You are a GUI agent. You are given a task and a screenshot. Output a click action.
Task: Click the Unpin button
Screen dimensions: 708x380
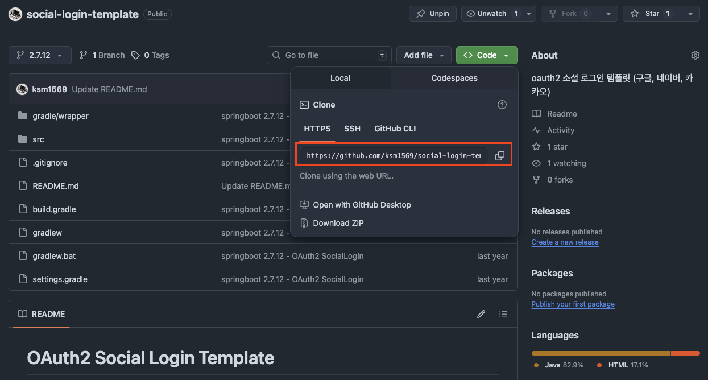[433, 14]
